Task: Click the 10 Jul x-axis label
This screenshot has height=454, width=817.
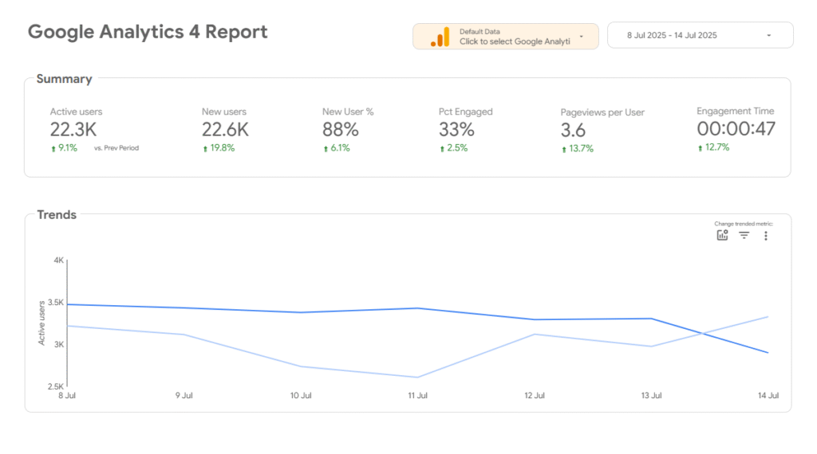Action: point(301,396)
